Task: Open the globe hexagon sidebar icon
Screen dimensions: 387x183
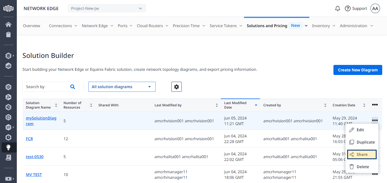Action: tap(8, 117)
